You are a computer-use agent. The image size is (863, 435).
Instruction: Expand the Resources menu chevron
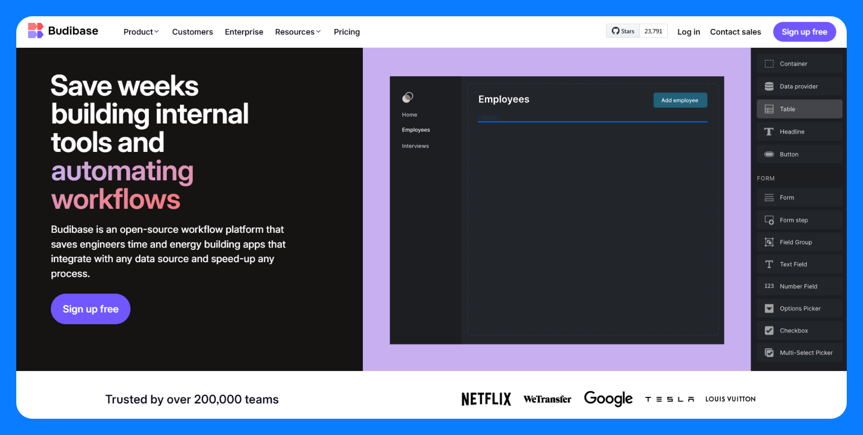click(x=318, y=32)
